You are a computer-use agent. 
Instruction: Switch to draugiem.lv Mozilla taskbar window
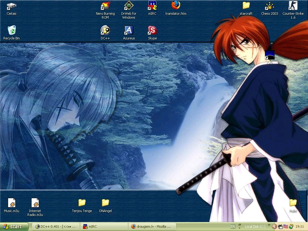[x=152, y=226]
